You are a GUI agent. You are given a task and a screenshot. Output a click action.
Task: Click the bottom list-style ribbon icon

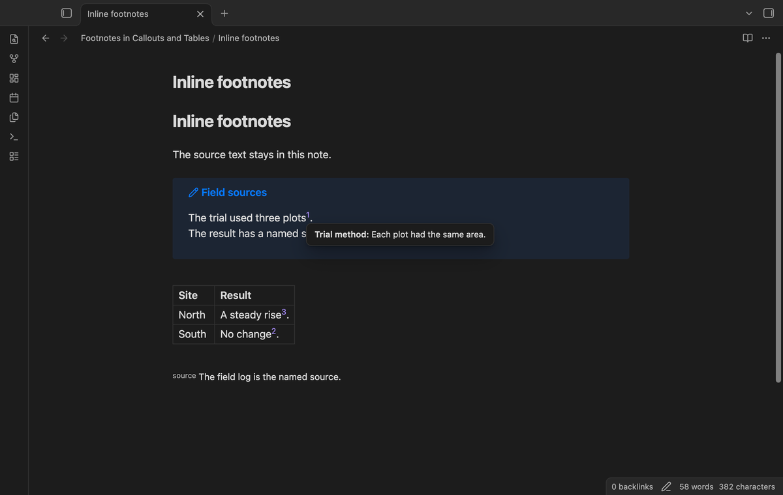coord(14,156)
